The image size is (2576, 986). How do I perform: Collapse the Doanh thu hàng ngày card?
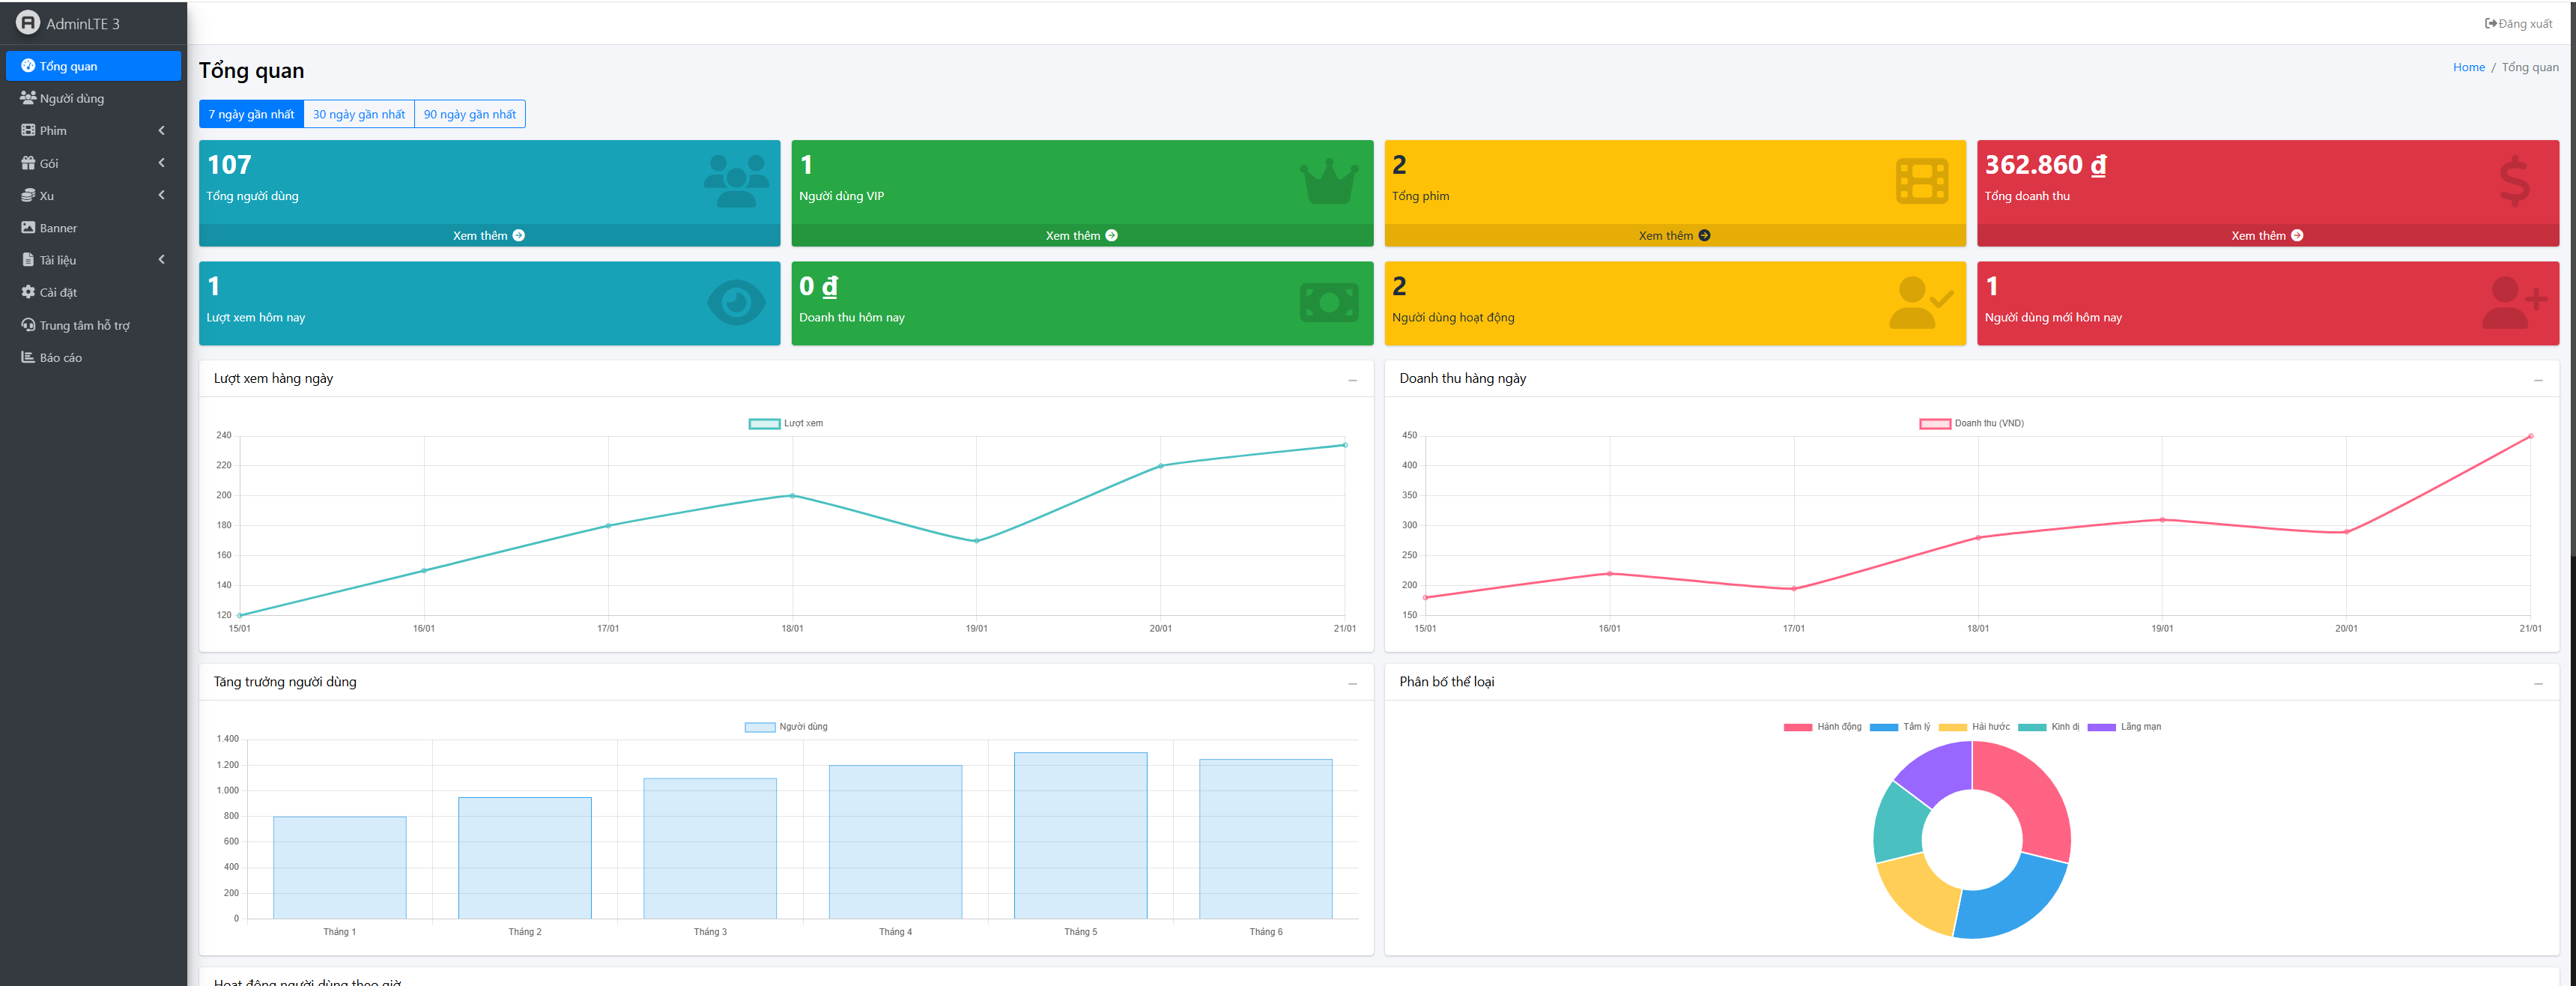[x=2537, y=380]
